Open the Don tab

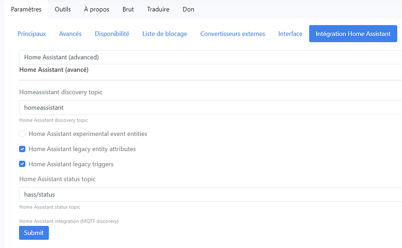click(188, 9)
